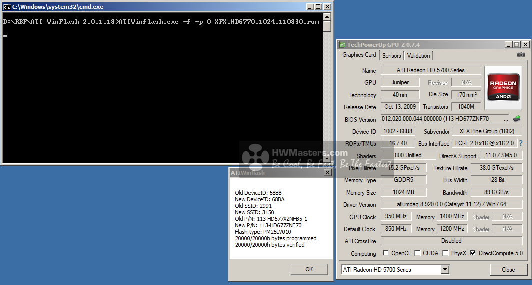Toggle the DirectCompute 5.0 checkbox
This screenshot has height=285, width=532.
(x=473, y=253)
